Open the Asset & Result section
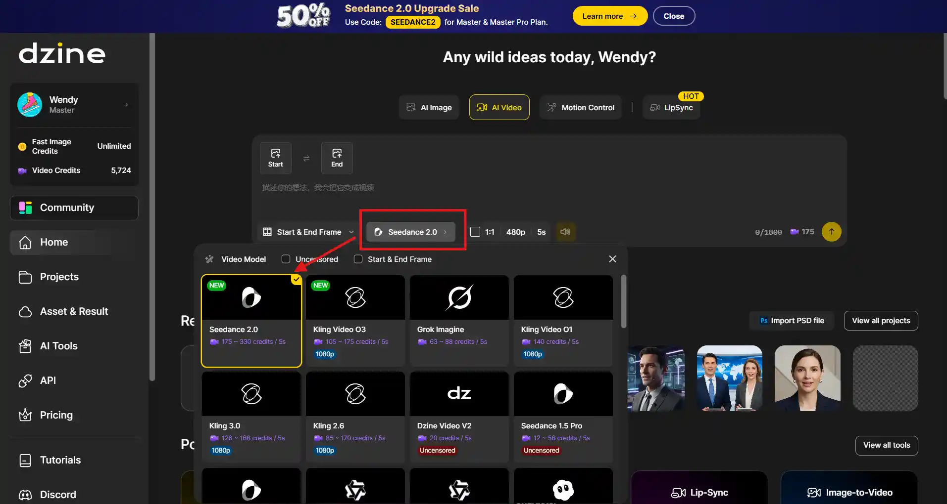This screenshot has width=947, height=504. point(74,311)
